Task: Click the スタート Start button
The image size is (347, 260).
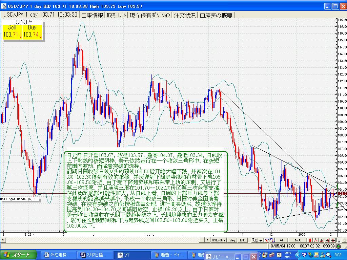Action: tap(18, 255)
